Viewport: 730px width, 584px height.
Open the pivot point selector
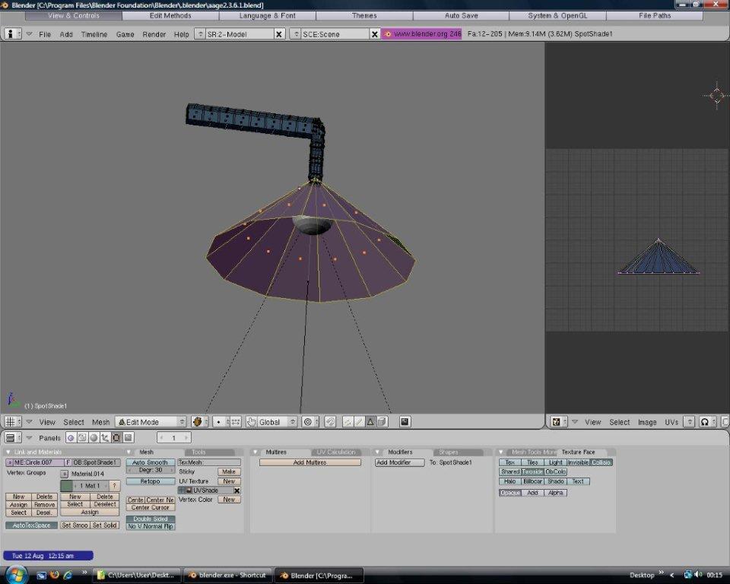coord(221,422)
